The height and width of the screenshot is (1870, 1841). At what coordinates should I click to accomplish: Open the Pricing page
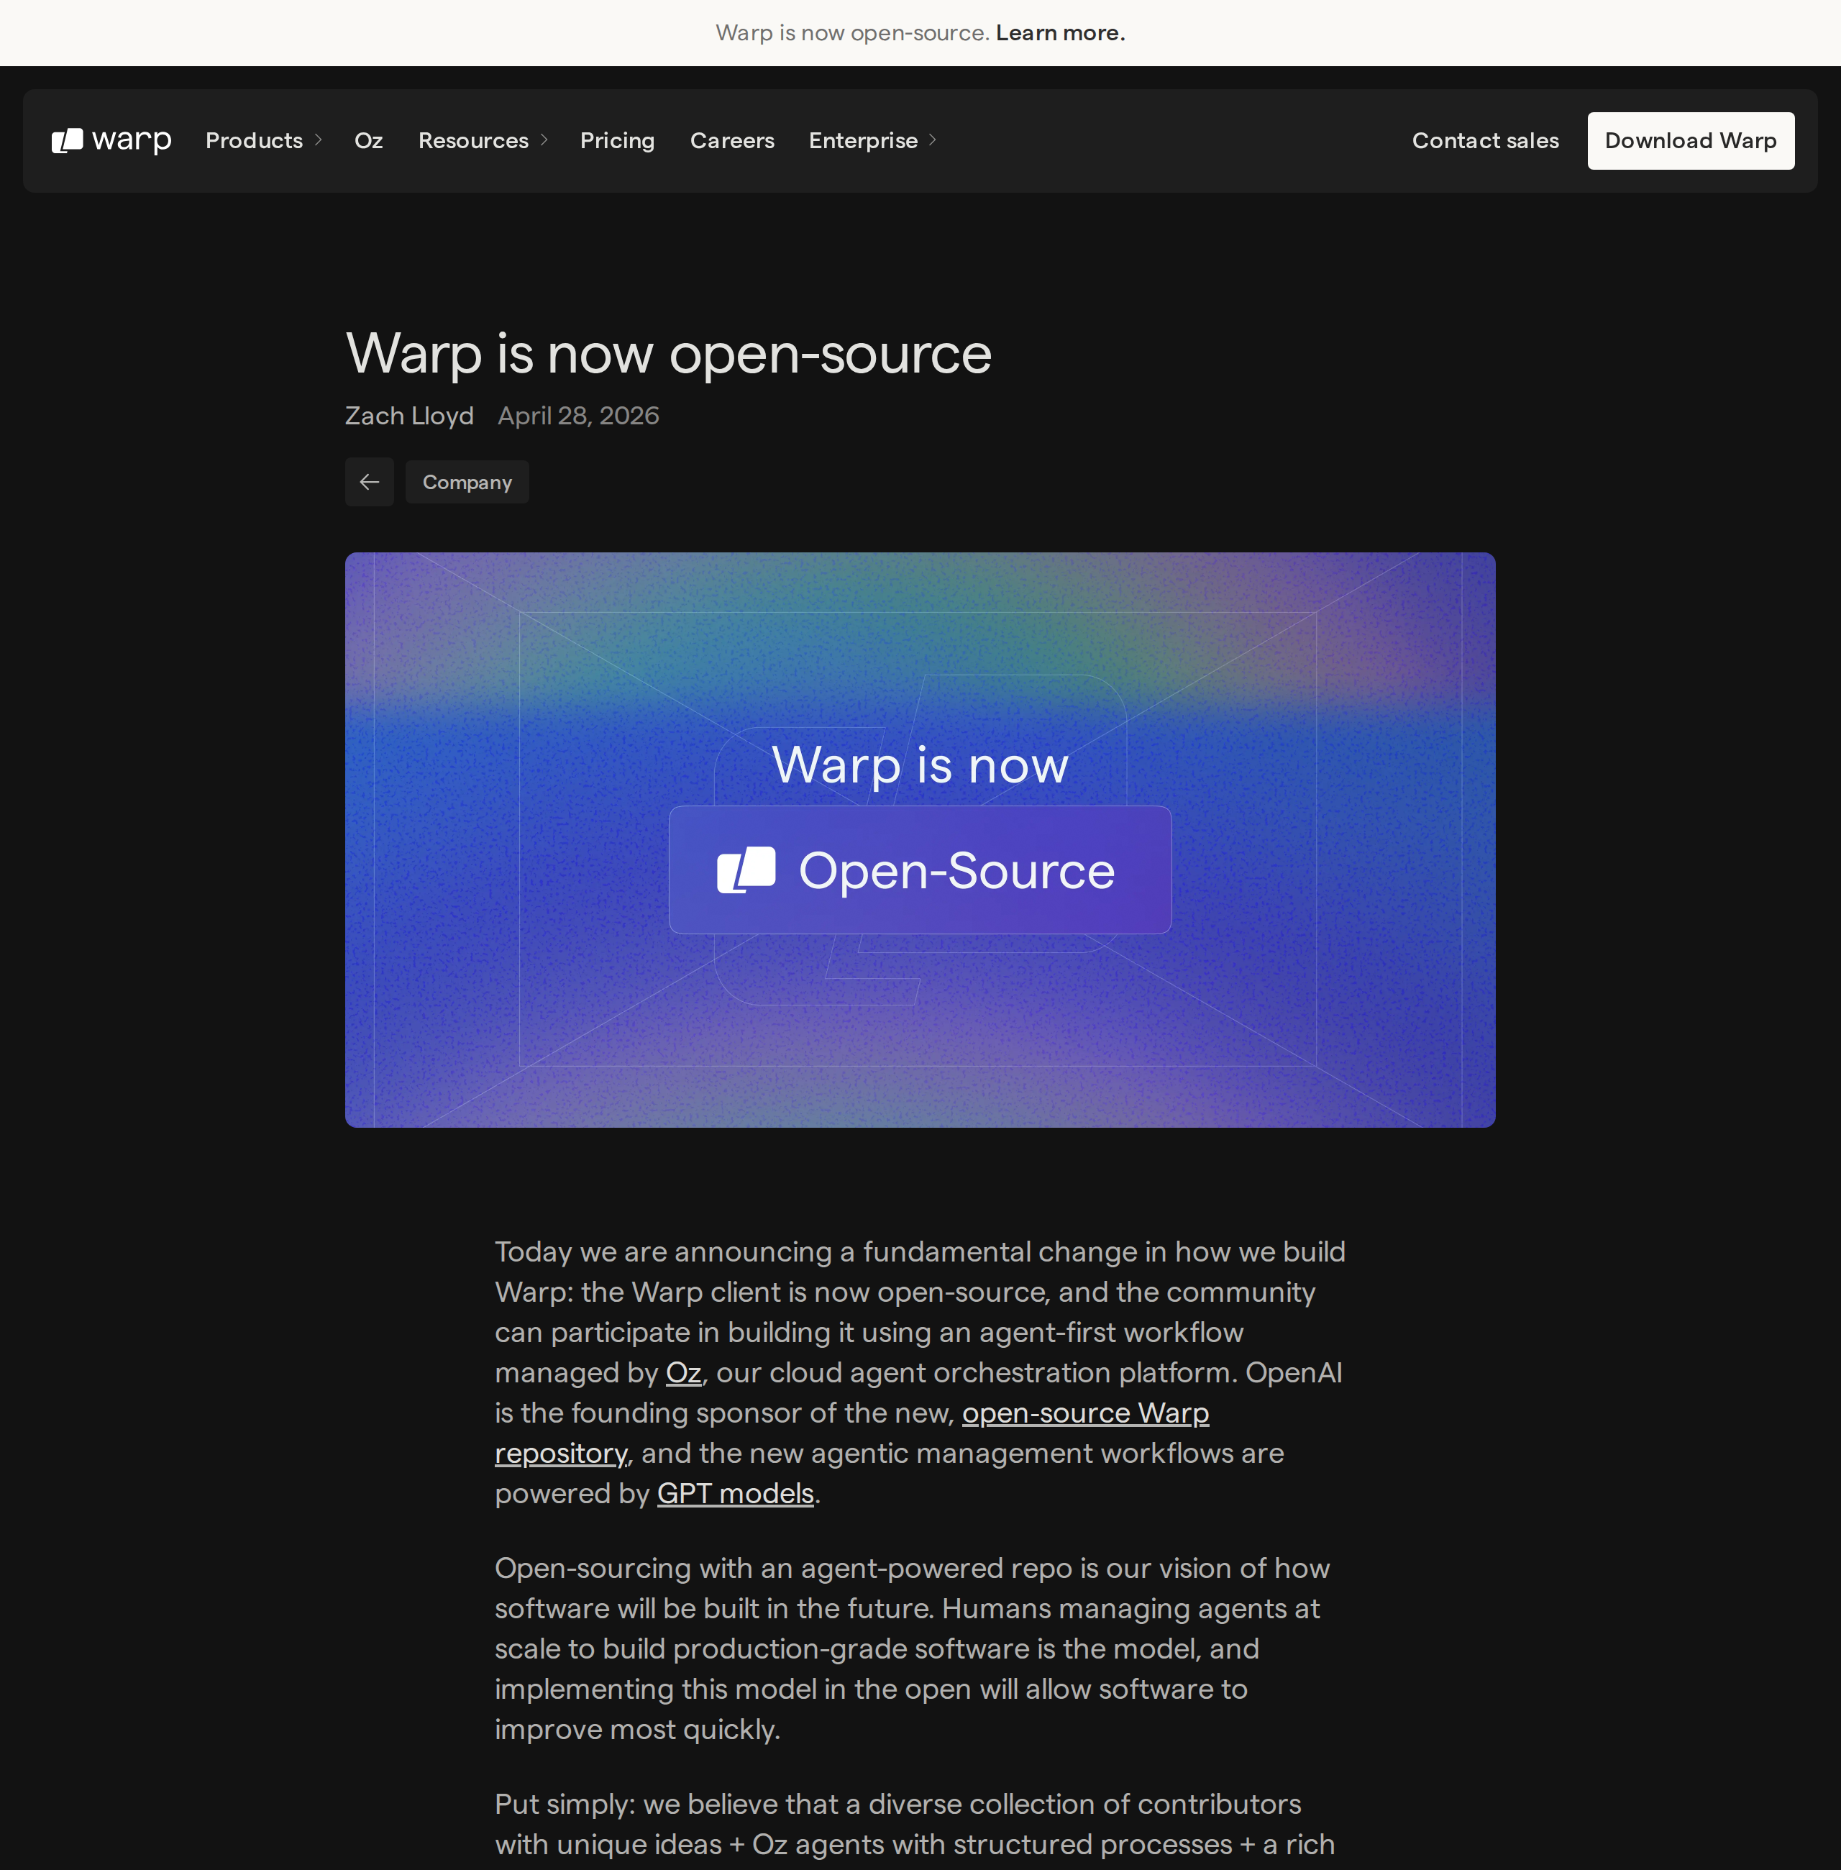pyautogui.click(x=617, y=141)
